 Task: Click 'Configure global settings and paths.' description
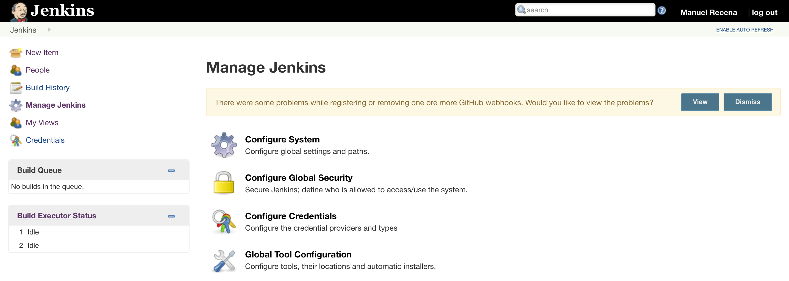pos(307,151)
